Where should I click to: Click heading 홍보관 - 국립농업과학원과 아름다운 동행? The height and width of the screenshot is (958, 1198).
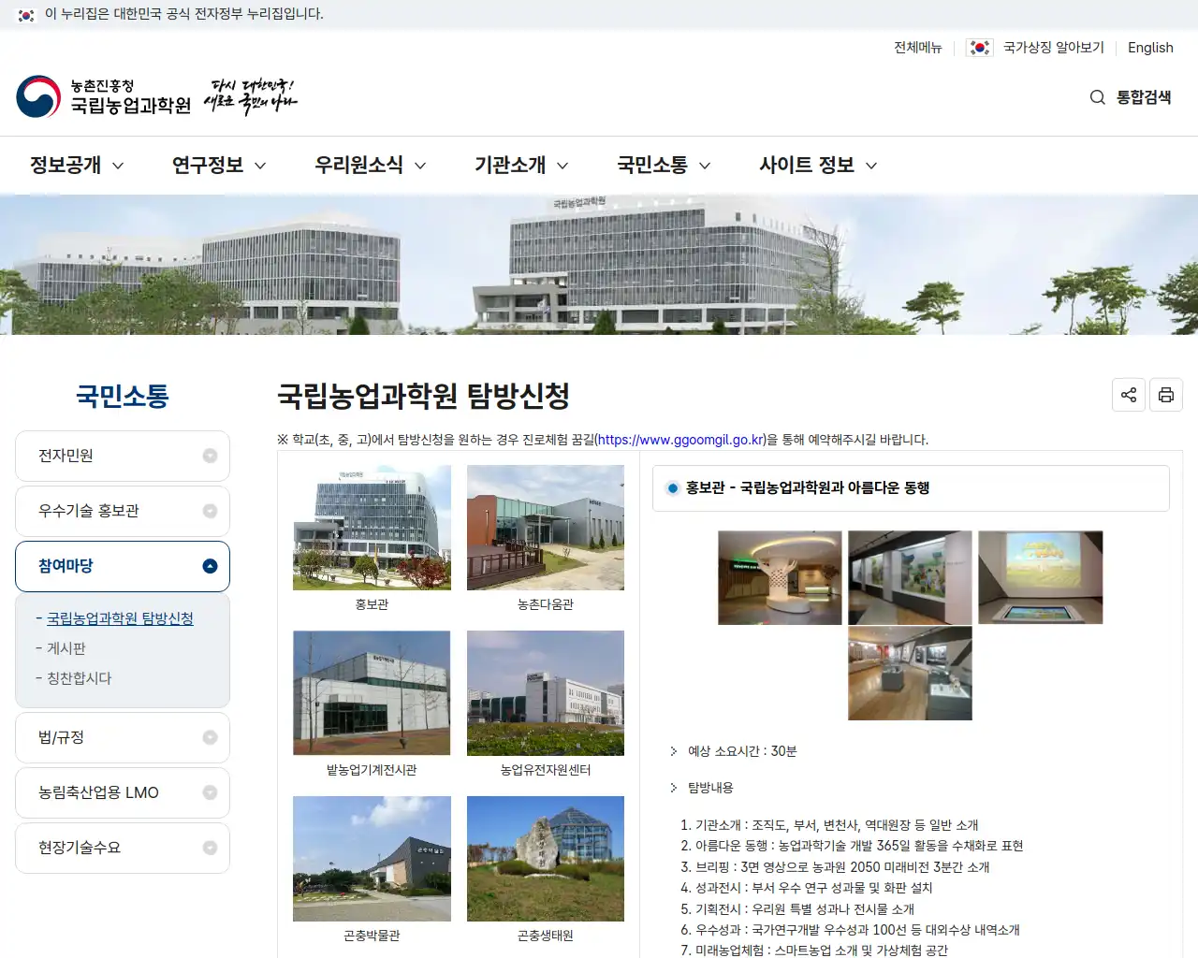[x=808, y=487]
